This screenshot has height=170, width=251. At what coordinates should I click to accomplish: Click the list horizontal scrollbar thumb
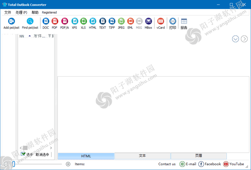pos(25,148)
